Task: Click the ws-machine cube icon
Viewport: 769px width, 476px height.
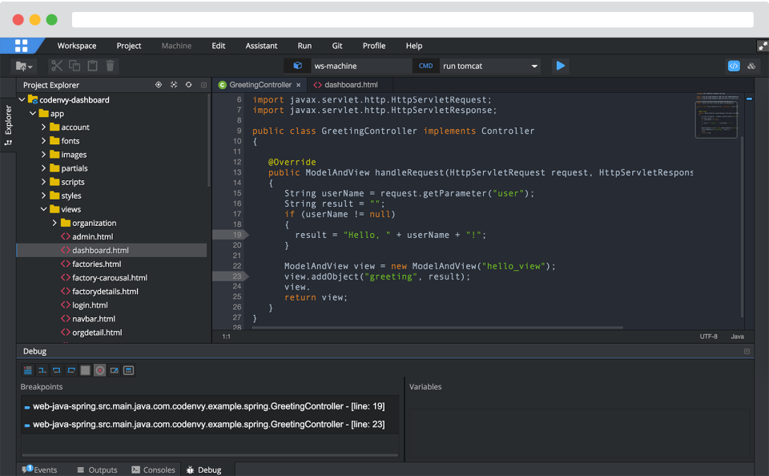Action: 297,66
